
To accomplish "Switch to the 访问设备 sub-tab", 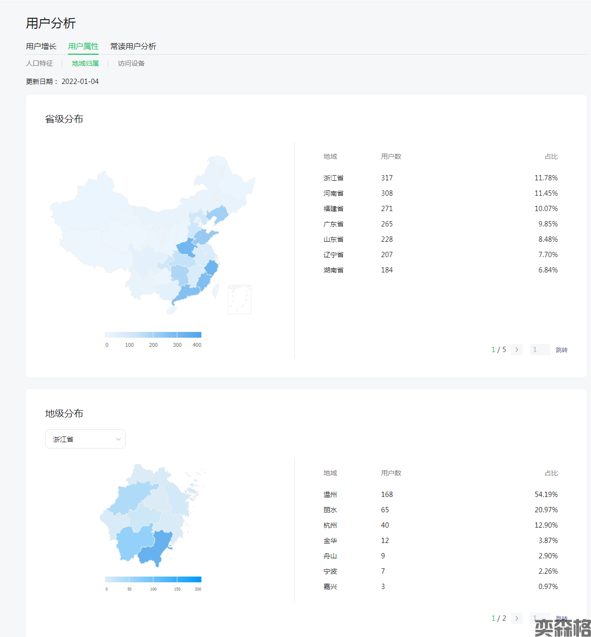I will click(x=131, y=63).
